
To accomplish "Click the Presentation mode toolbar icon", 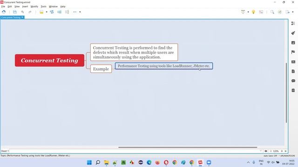I will (243, 12).
